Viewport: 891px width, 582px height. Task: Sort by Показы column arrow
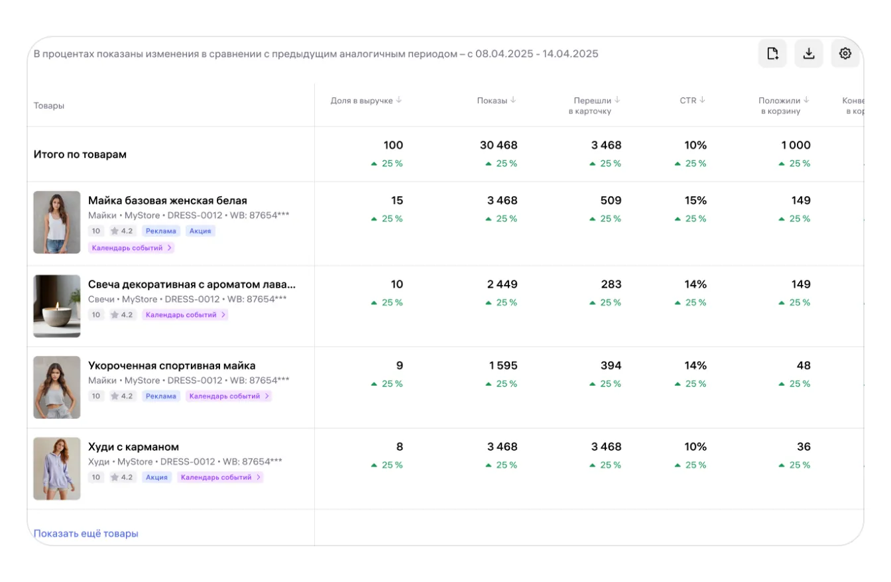[513, 101]
